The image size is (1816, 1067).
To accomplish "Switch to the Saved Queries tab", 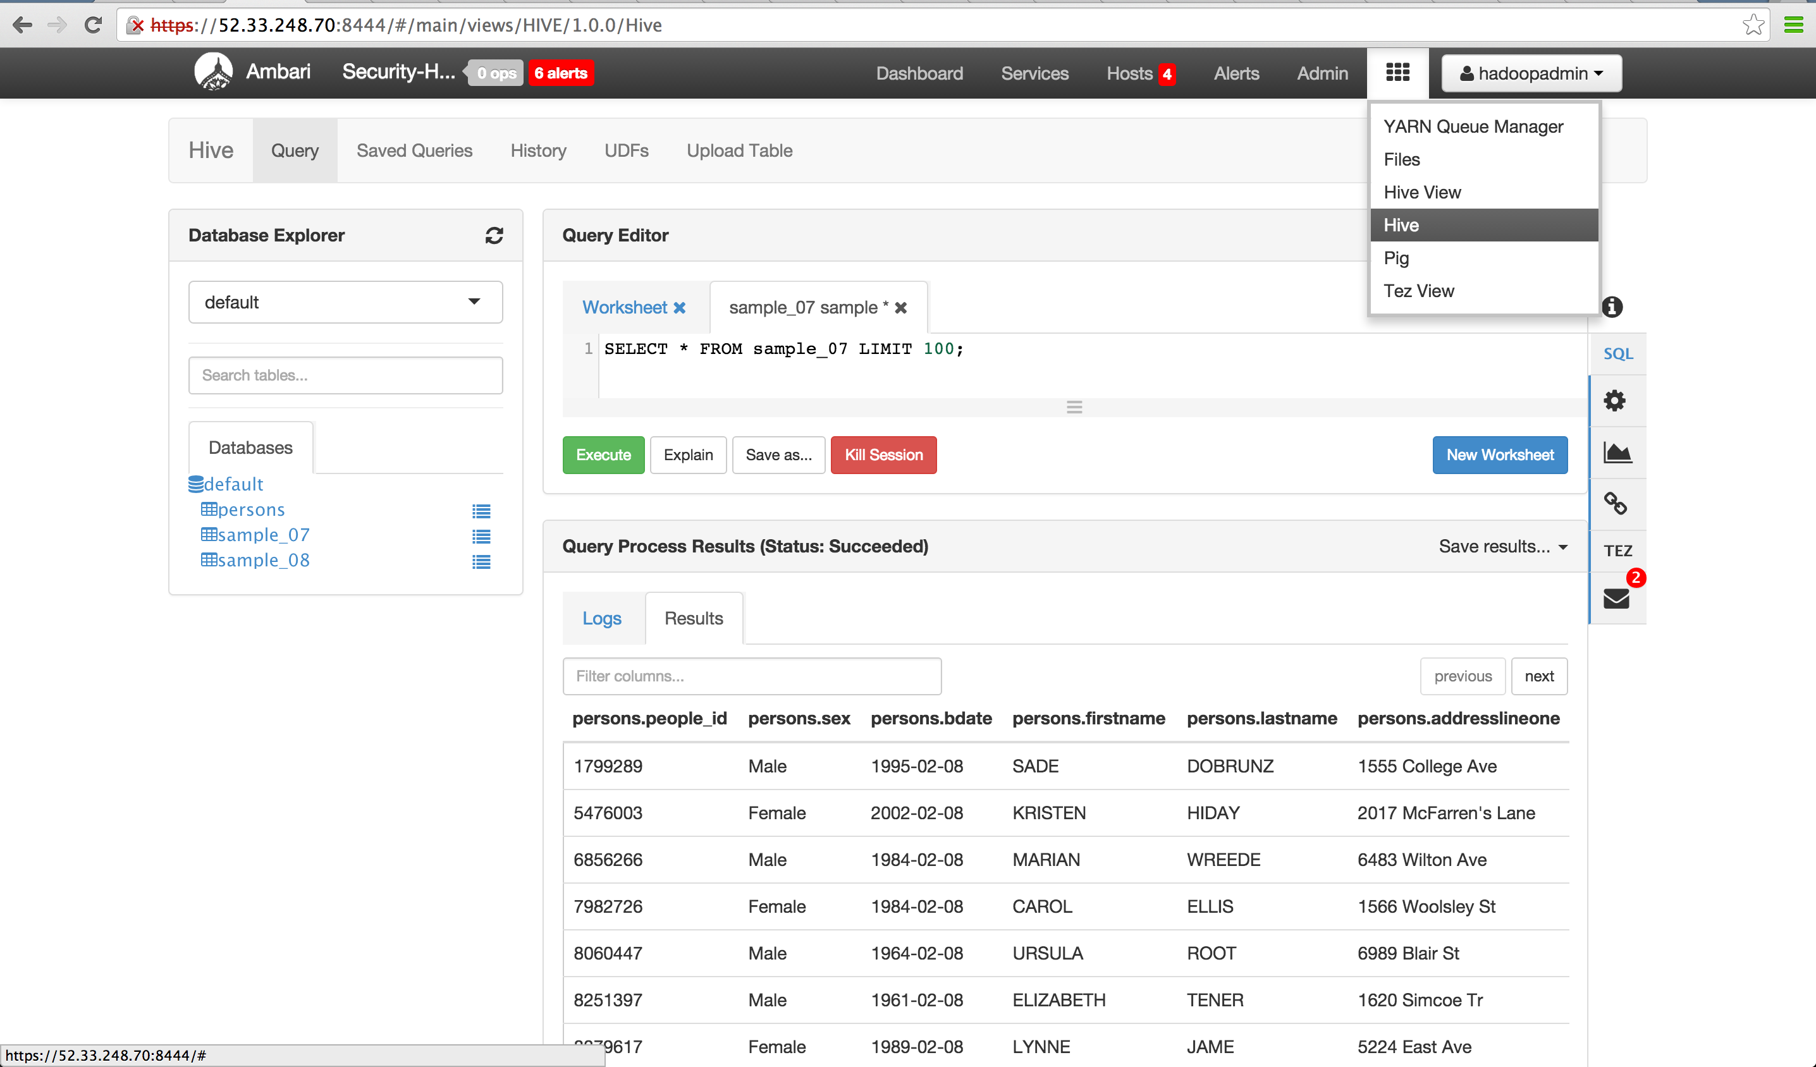I will click(414, 150).
